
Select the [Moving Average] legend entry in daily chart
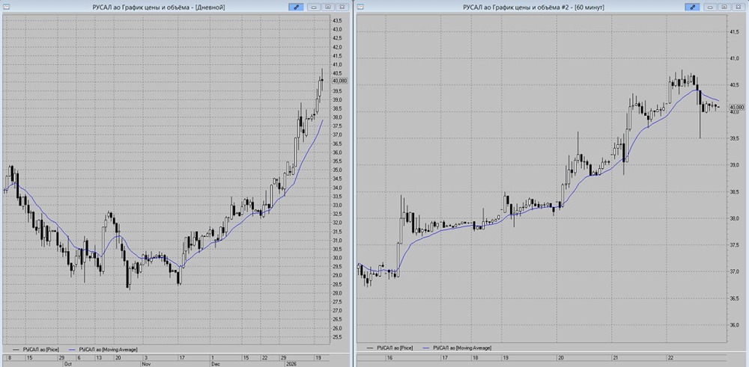[x=103, y=349]
